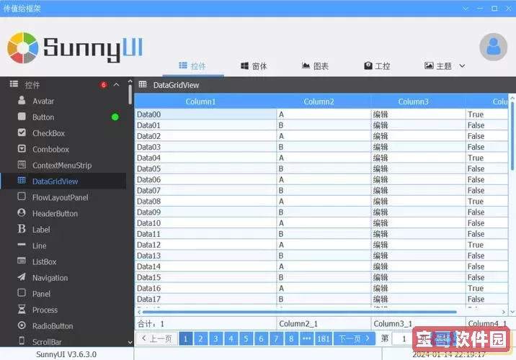This screenshot has width=516, height=360.
Task: Click the HeaderButton item icon
Action: (x=22, y=212)
